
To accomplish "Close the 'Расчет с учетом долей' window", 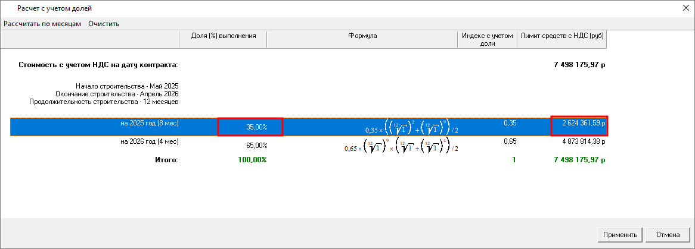I will [683, 8].
